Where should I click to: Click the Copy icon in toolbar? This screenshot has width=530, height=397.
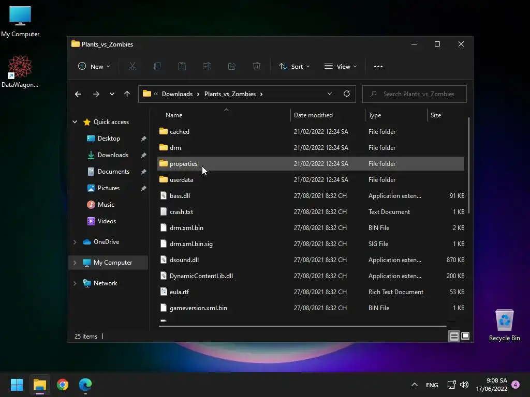157,67
